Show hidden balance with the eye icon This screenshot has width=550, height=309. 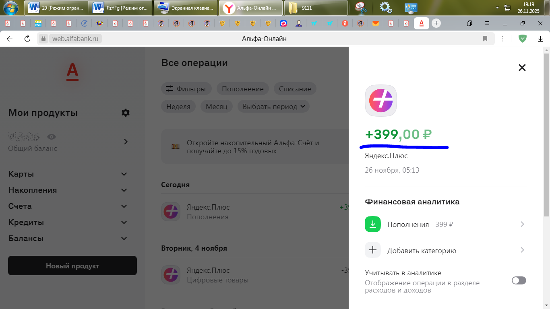[51, 137]
